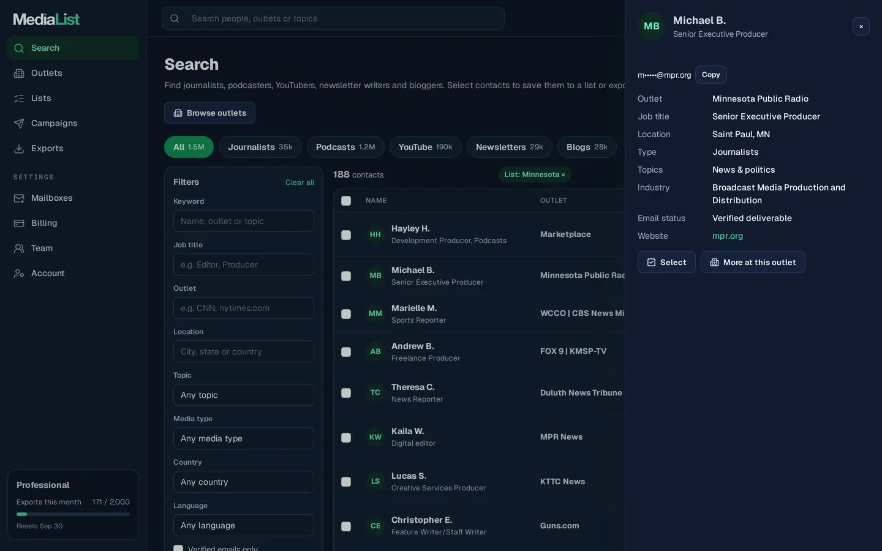The width and height of the screenshot is (882, 551).
Task: Click the Outlets building icon in sidebar
Action: [19, 73]
